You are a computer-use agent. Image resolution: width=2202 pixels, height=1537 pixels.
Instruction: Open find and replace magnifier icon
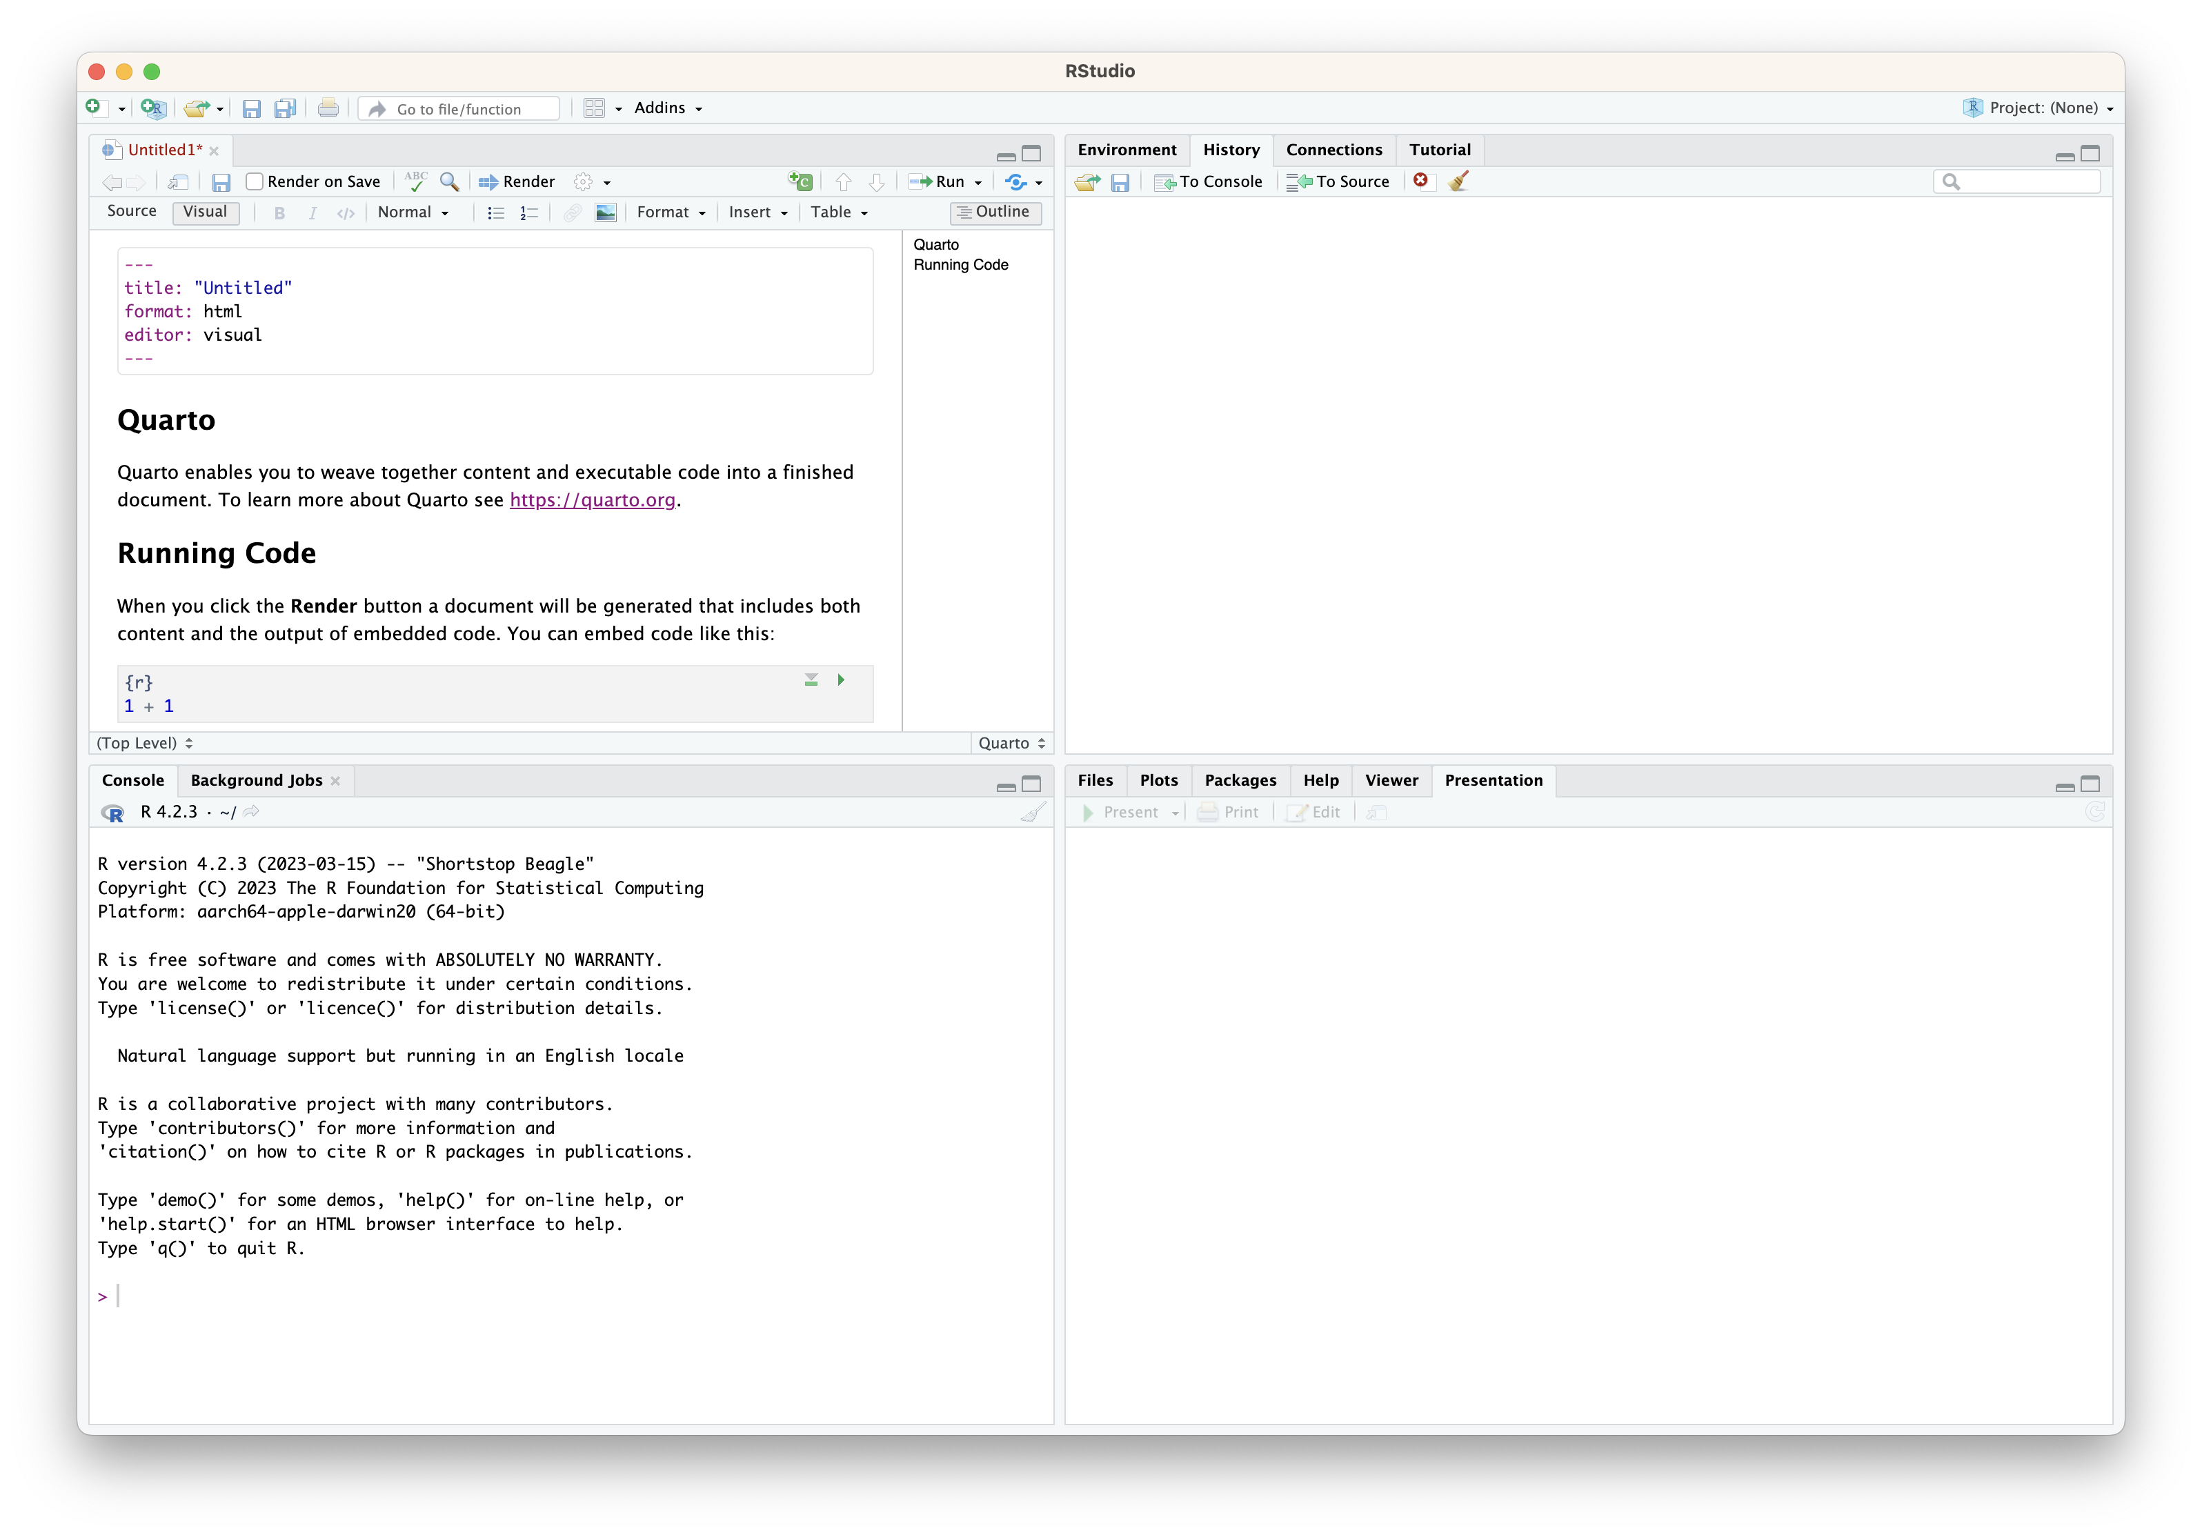point(449,181)
